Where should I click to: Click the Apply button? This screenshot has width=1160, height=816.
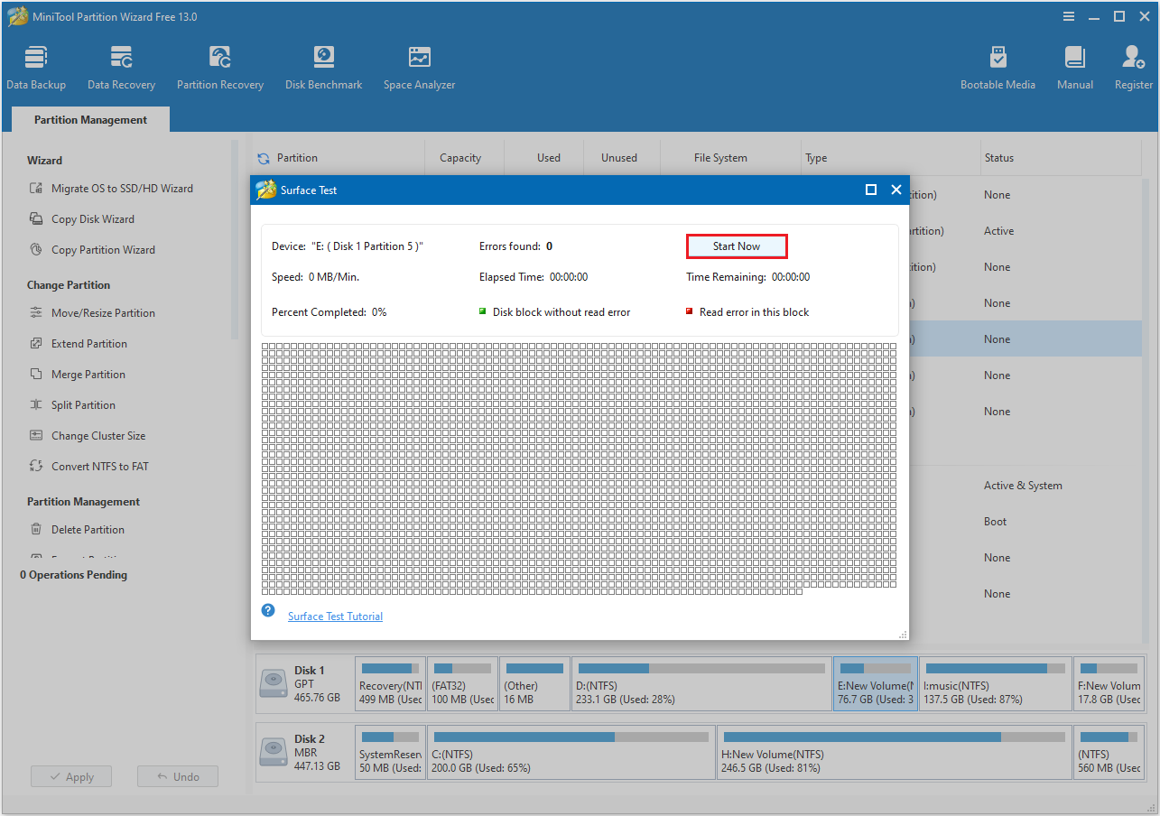coord(70,775)
